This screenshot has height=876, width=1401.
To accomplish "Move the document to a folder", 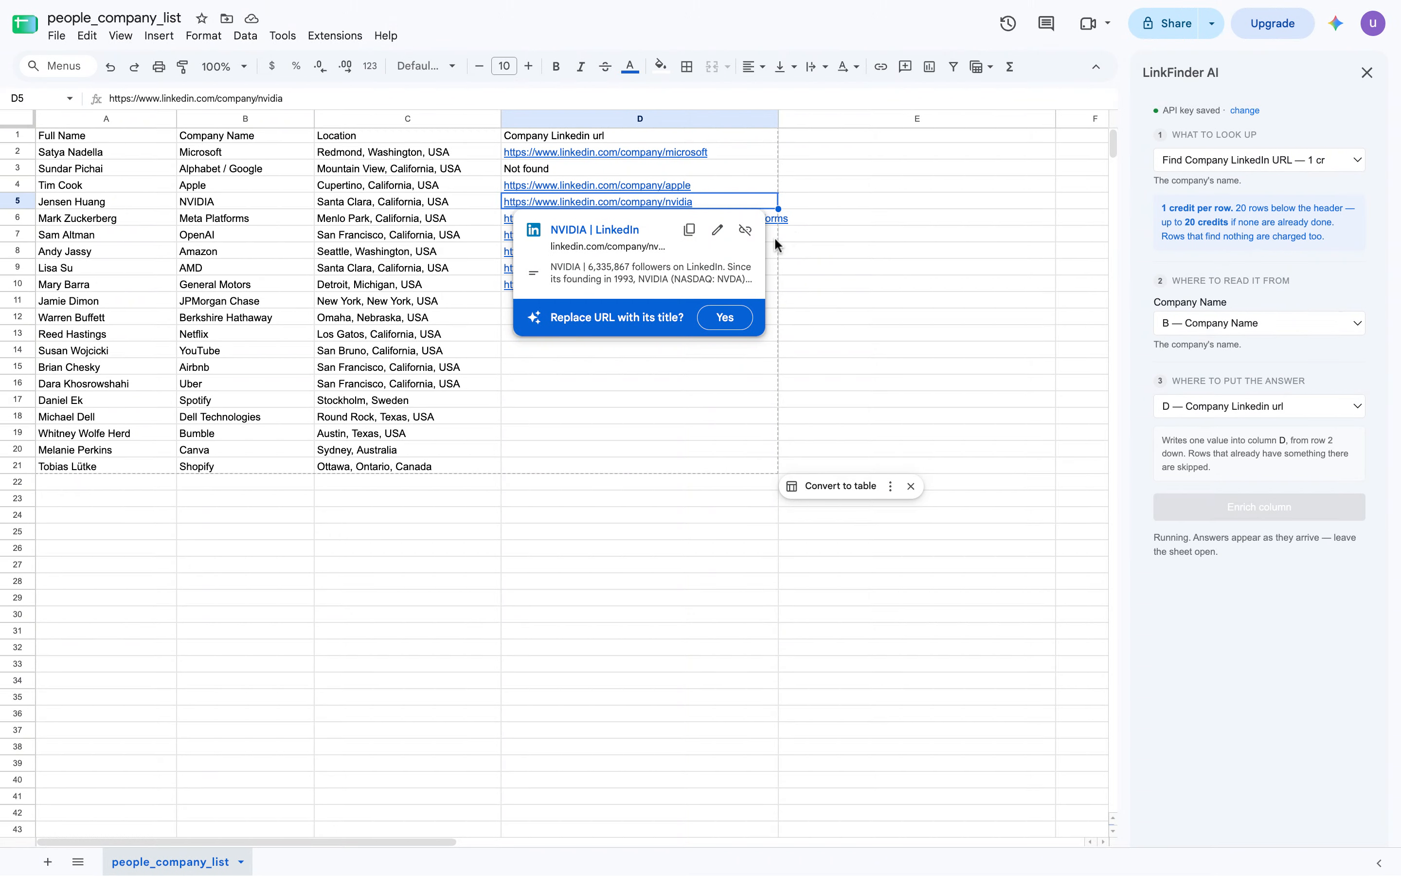I will point(227,18).
